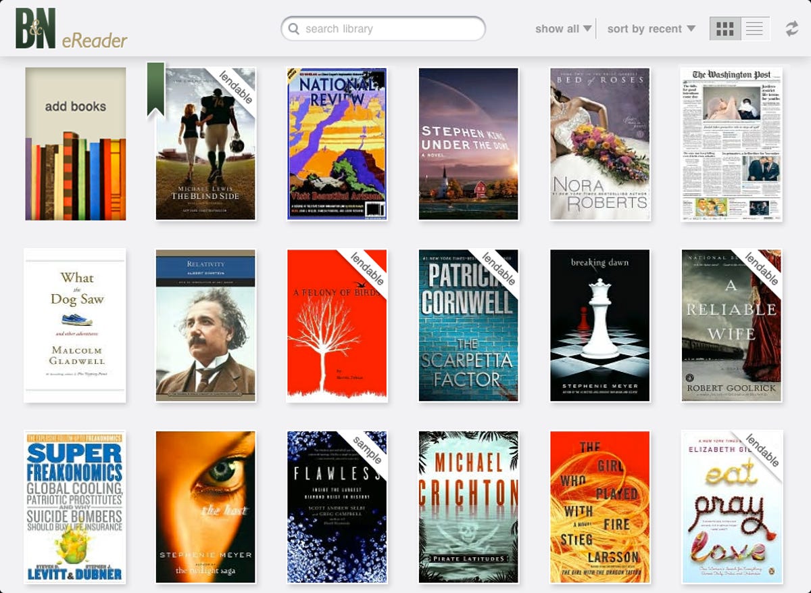
Task: Click lendable banner on Eat Pray Love
Action: click(x=764, y=450)
